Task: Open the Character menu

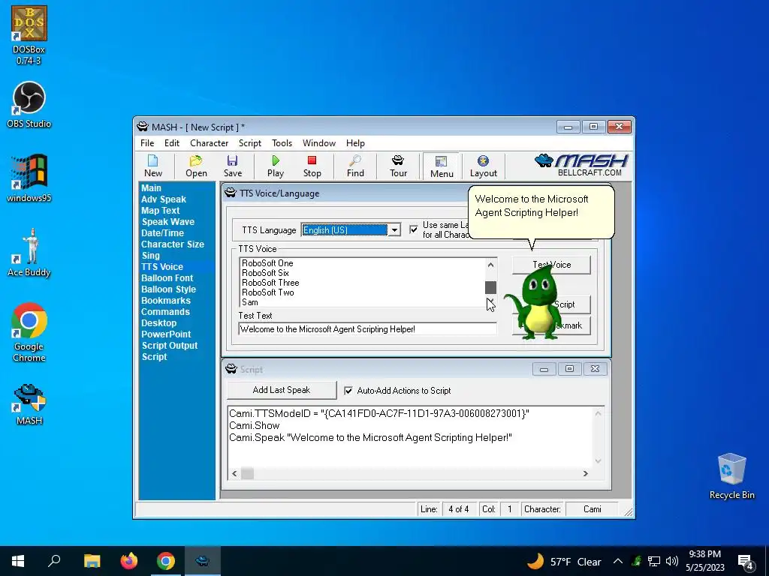Action: pos(209,143)
